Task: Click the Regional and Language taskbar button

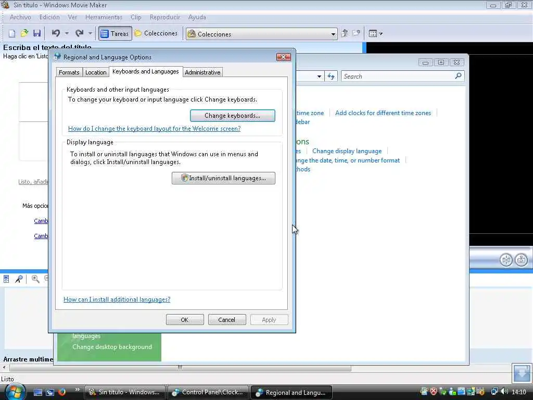Action: pos(291,393)
